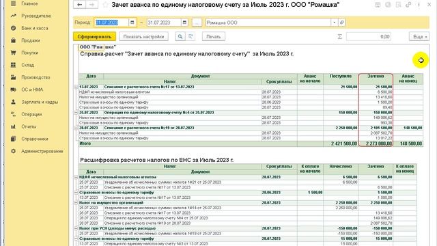Open the three-dot title bar menu
Image resolution: width=437 pixels, height=246 pixels.
[419, 5]
